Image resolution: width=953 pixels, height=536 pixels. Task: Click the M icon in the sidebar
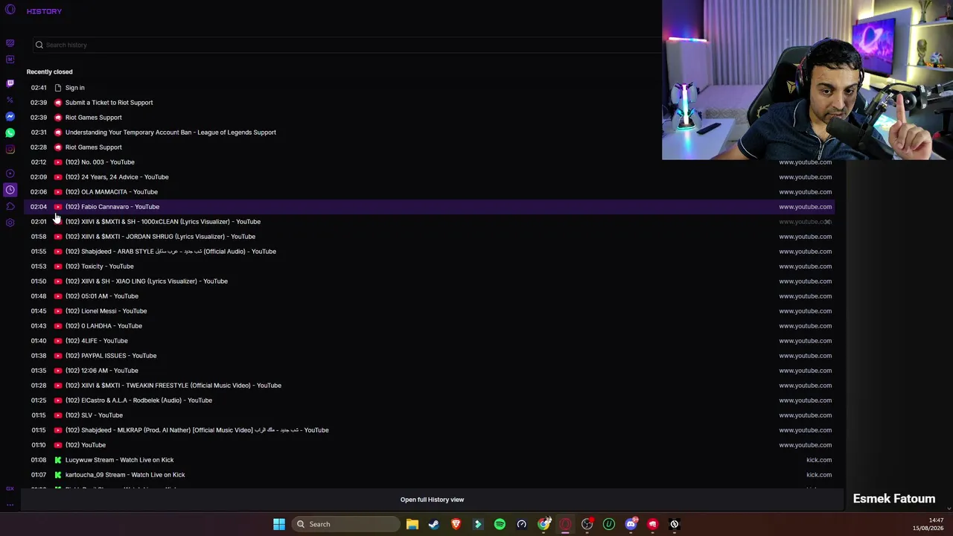click(x=10, y=60)
